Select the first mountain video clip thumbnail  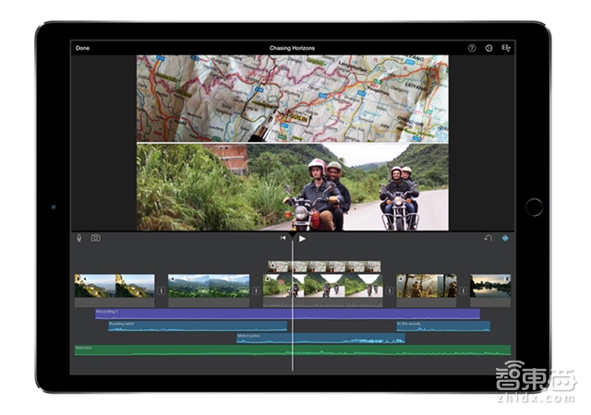click(x=115, y=286)
